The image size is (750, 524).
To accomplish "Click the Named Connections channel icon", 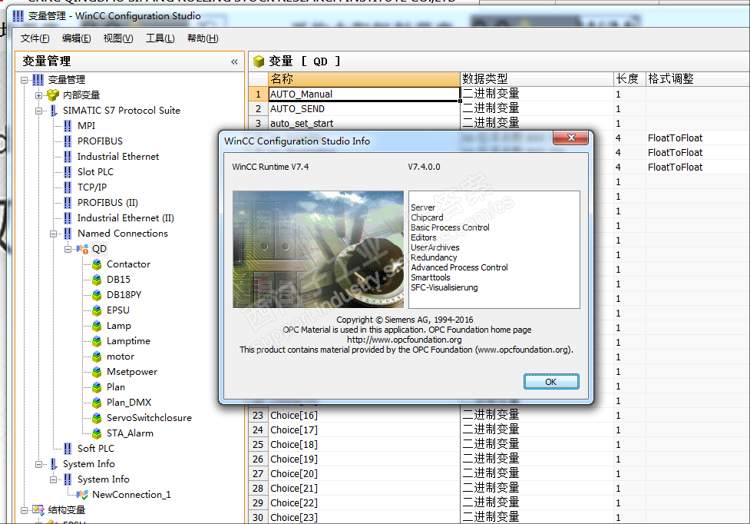I will (68, 234).
